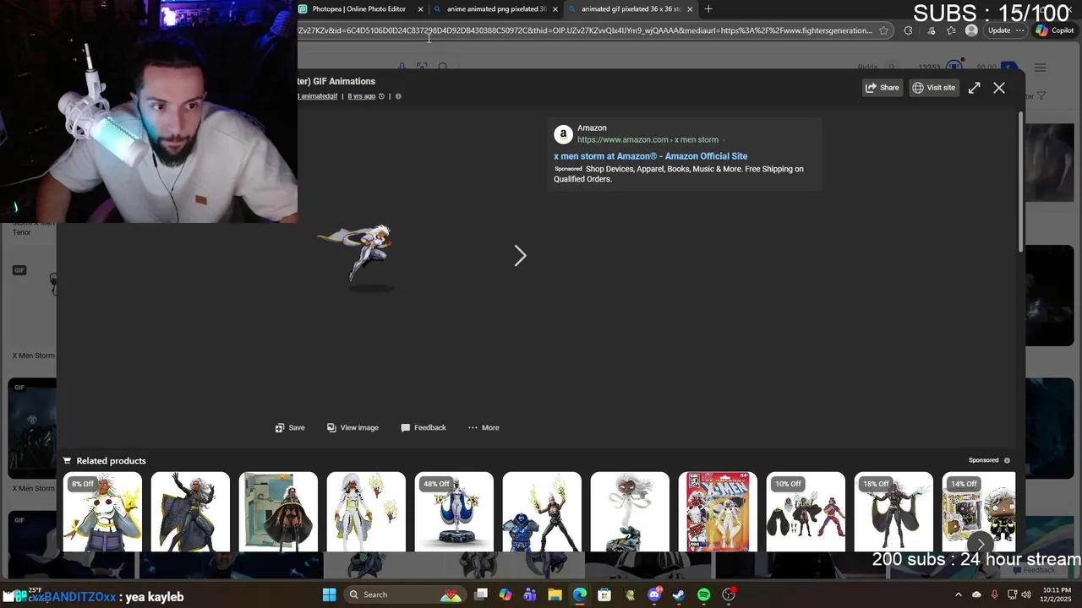The image size is (1082, 608).
Task: Open the Windows Start menu
Action: pos(330,594)
